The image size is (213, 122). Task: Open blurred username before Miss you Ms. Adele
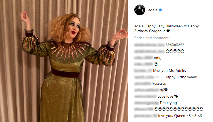click(143, 71)
